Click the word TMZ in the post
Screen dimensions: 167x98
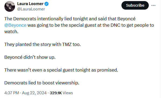pos(67,44)
